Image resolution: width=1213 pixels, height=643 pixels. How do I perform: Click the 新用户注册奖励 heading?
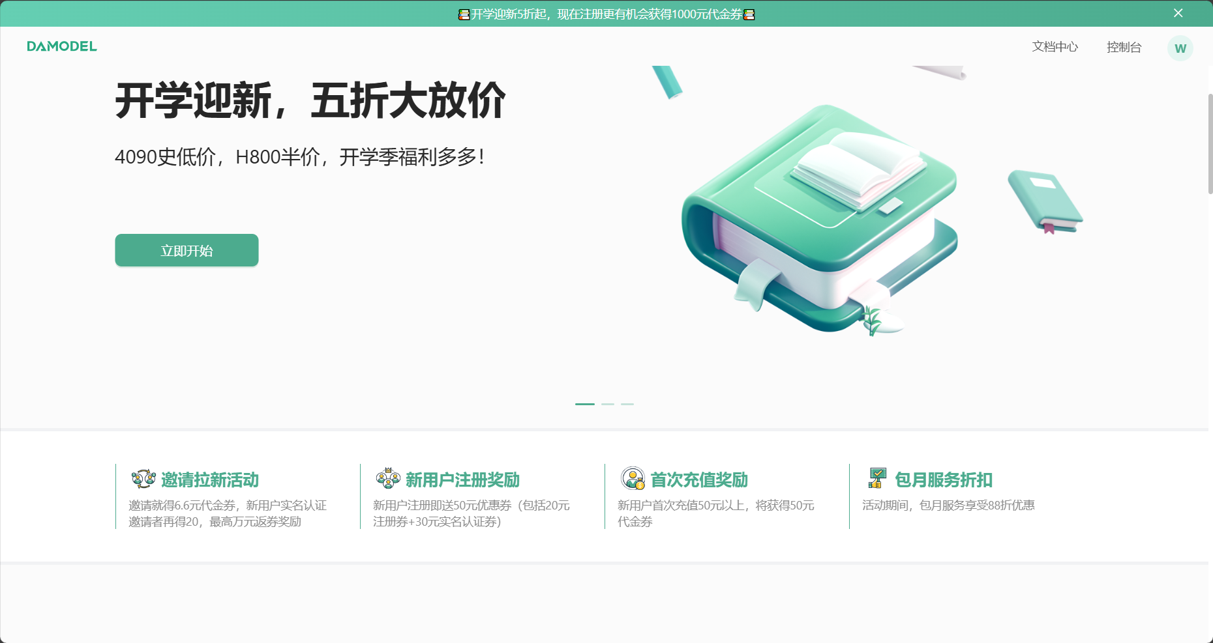[x=460, y=480]
